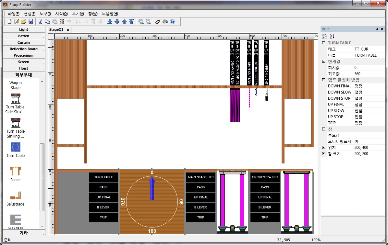Save the stage with the floppy disk icon
Screen dimensions: 388x245
point(31,22)
